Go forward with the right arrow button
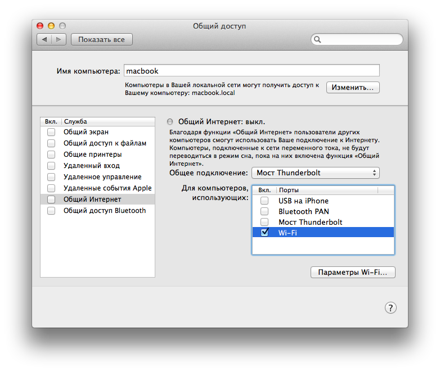Screen dimensions: 440x372 [x=59, y=39]
